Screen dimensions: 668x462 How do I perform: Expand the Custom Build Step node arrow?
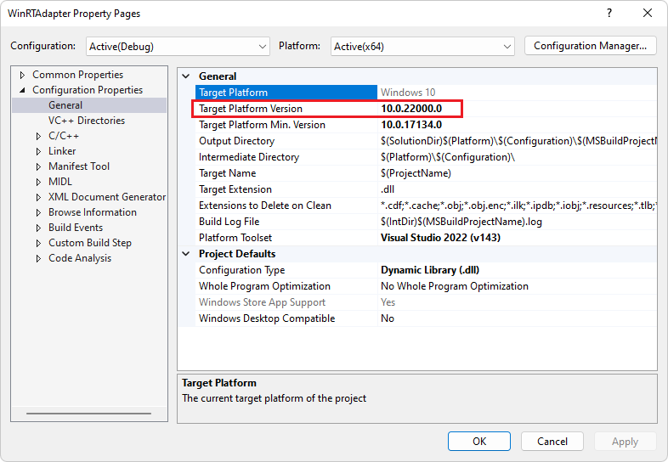point(38,243)
